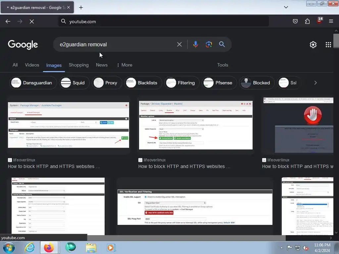
Task: List all tabs dropdown arrow
Action: [x=286, y=7]
